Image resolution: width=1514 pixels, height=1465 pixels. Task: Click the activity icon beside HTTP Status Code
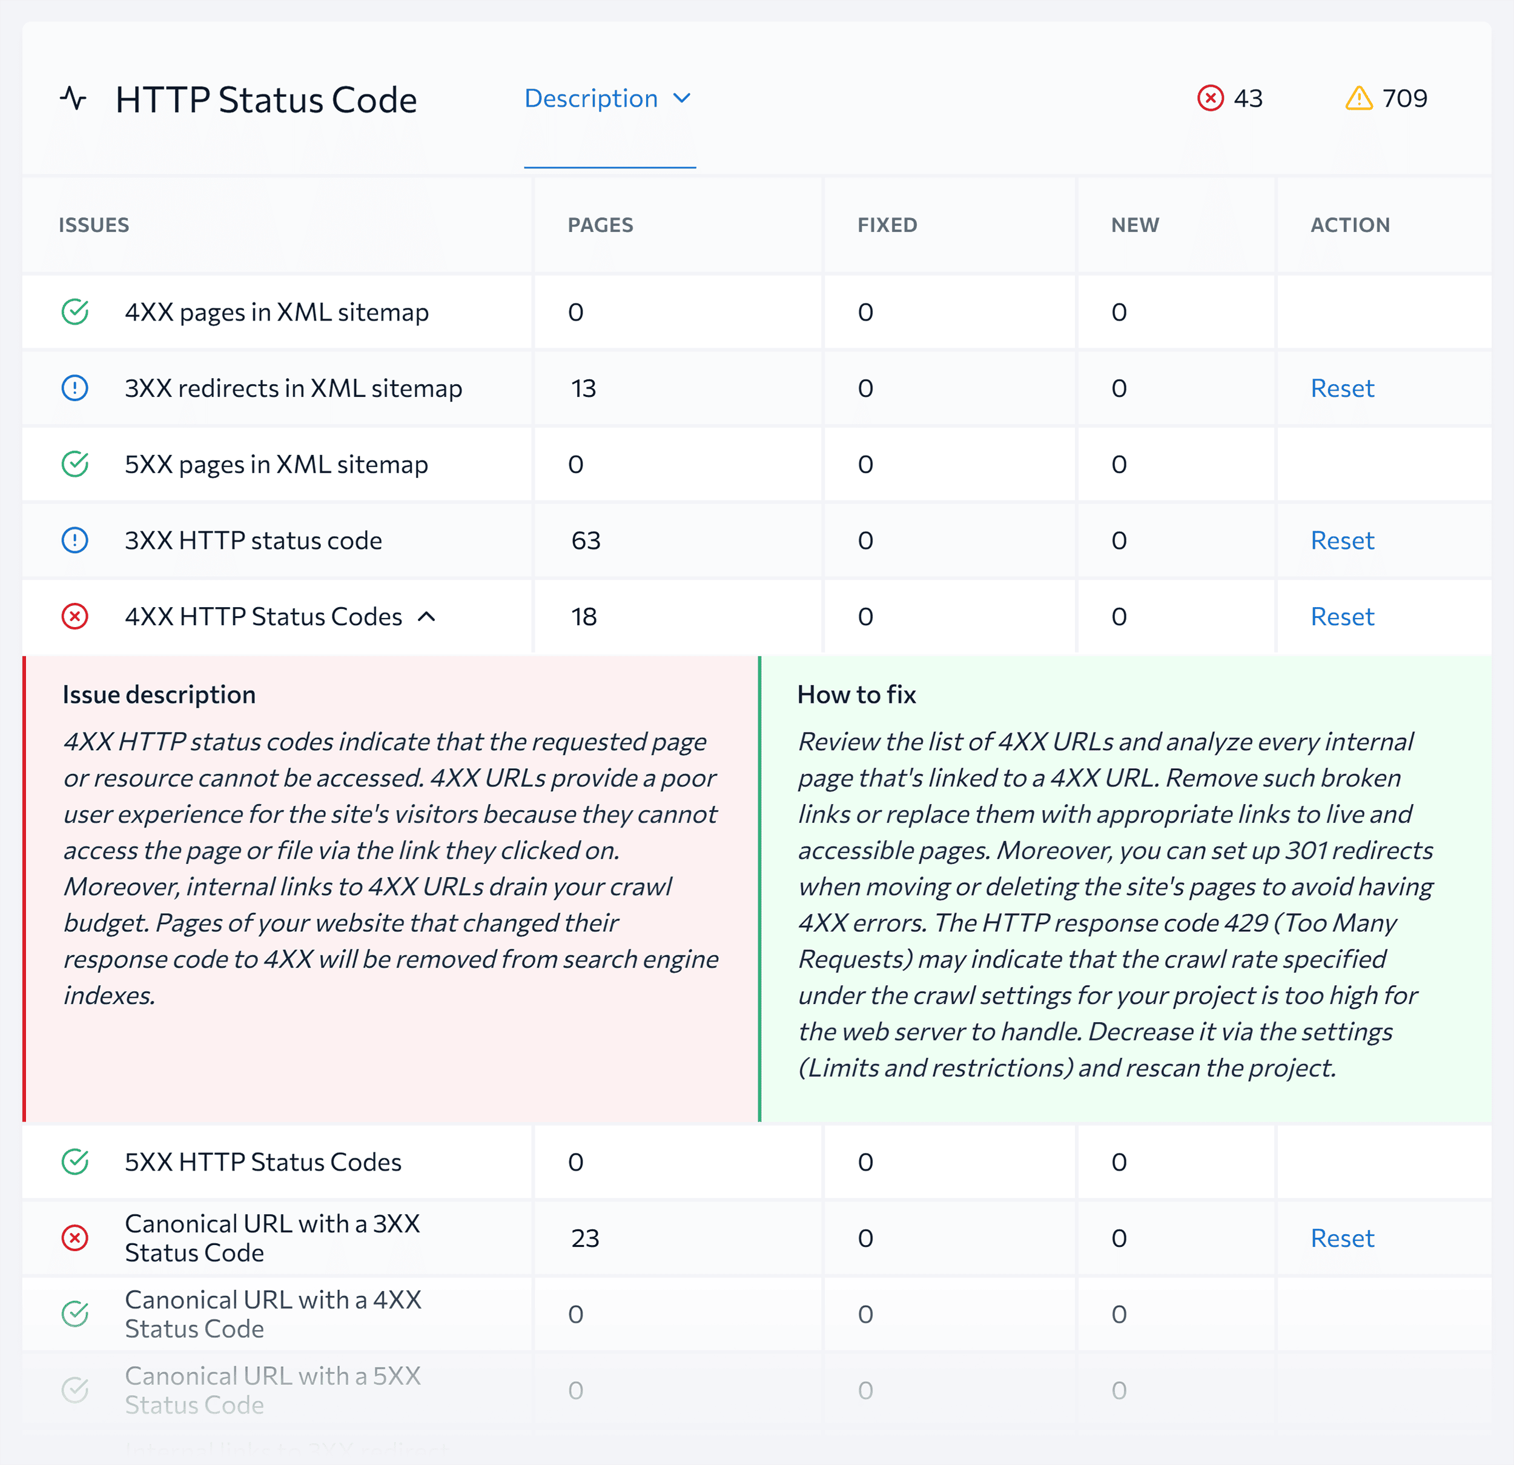[74, 99]
